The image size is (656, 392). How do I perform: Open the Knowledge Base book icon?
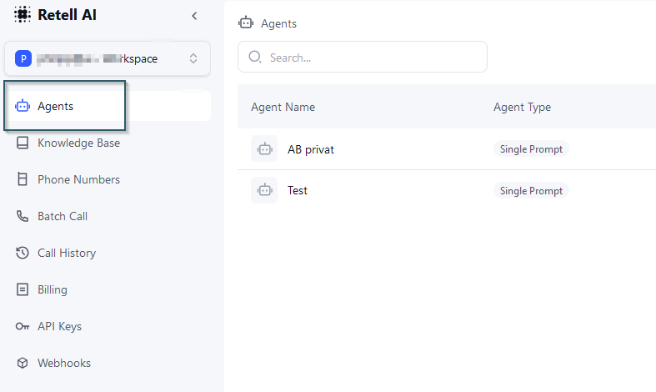(23, 143)
